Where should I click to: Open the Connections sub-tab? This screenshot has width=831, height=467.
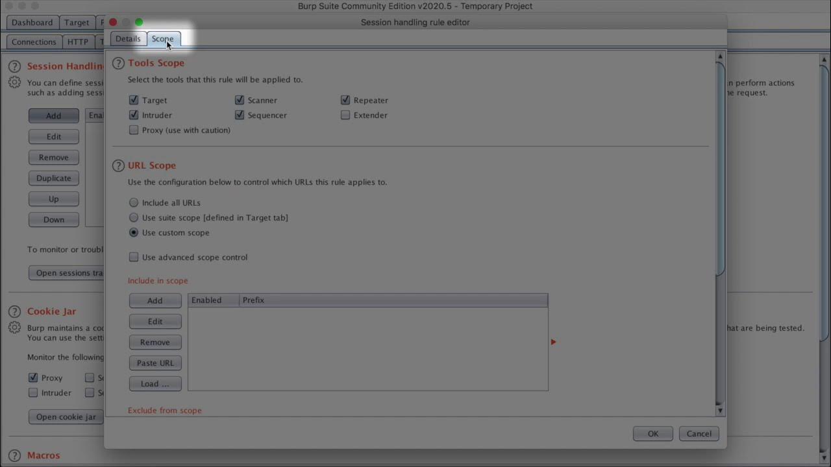pyautogui.click(x=34, y=42)
